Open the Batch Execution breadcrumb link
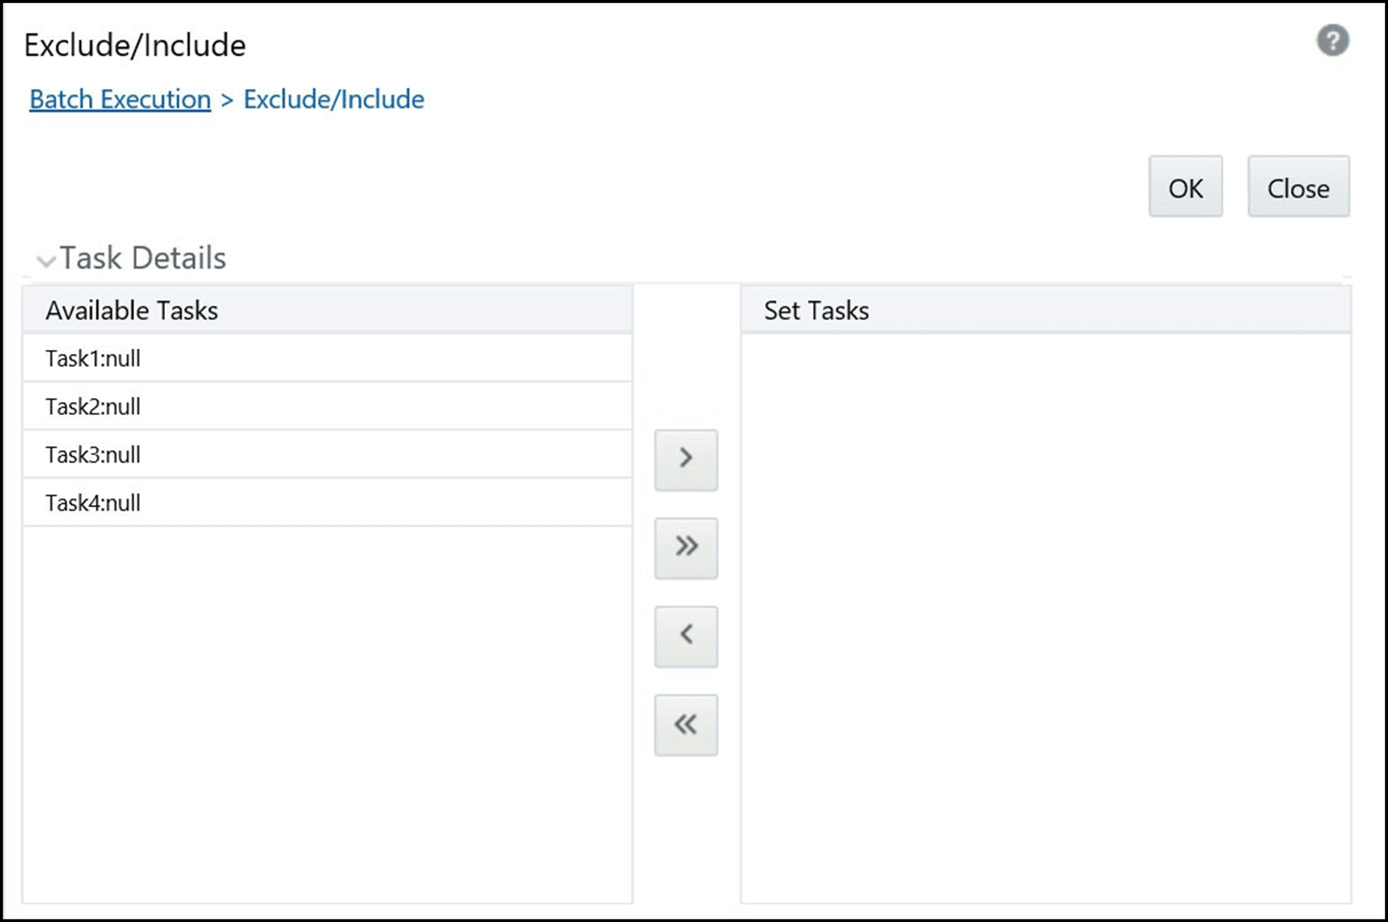Viewport: 1388px width, 922px height. (x=120, y=99)
